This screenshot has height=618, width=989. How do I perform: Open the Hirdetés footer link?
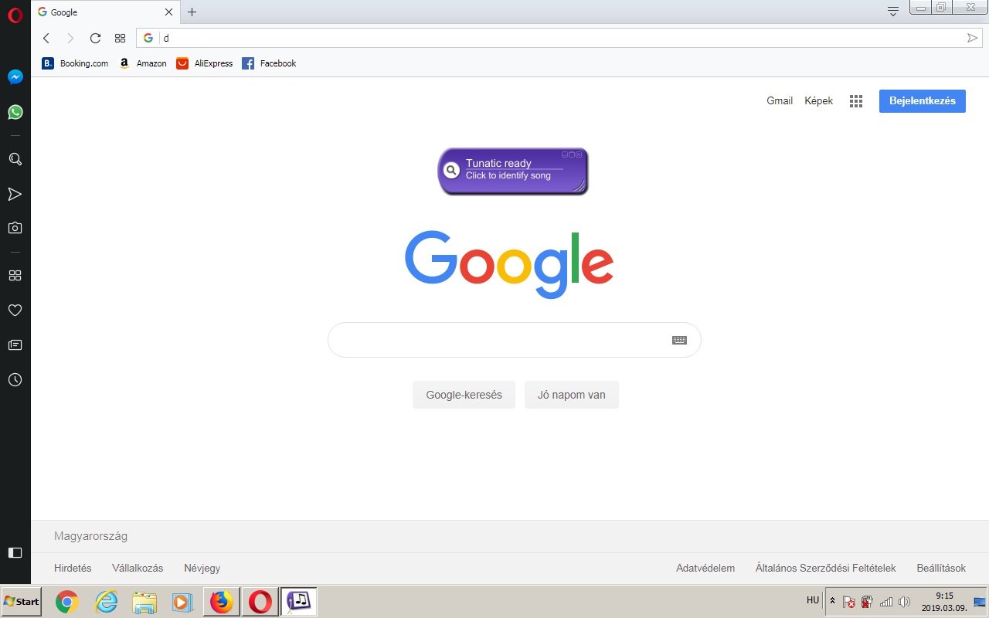pos(73,568)
